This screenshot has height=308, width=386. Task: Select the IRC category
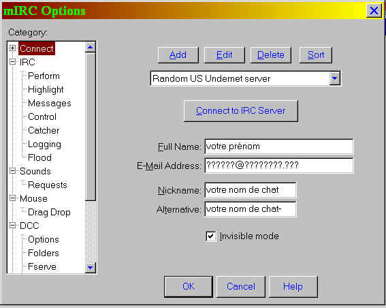click(x=27, y=62)
